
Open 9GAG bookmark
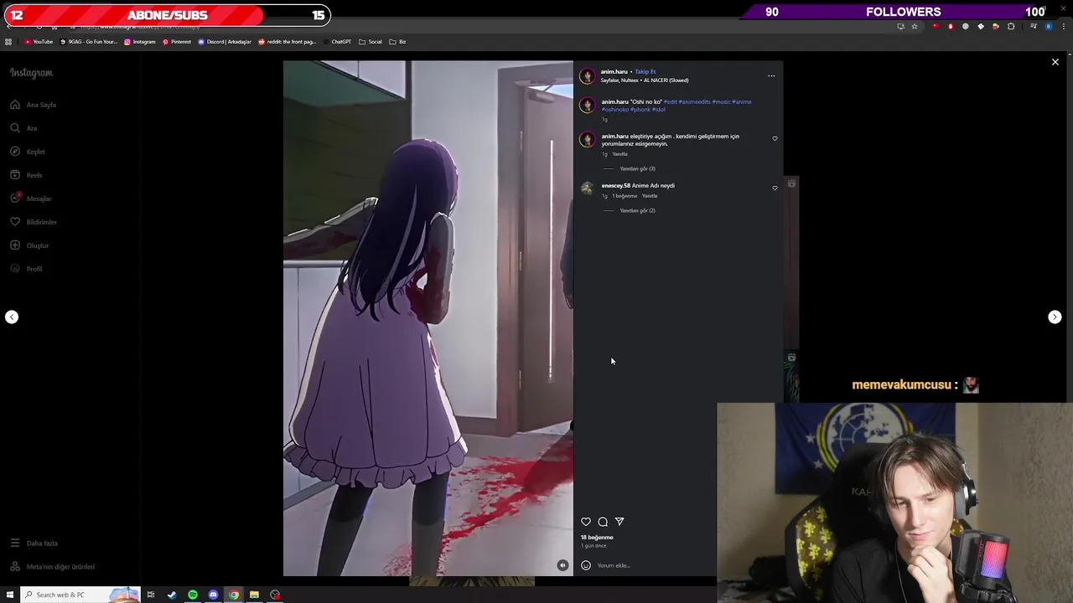89,42
